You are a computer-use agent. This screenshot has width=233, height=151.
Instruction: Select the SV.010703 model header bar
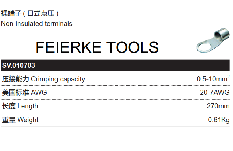(115, 65)
